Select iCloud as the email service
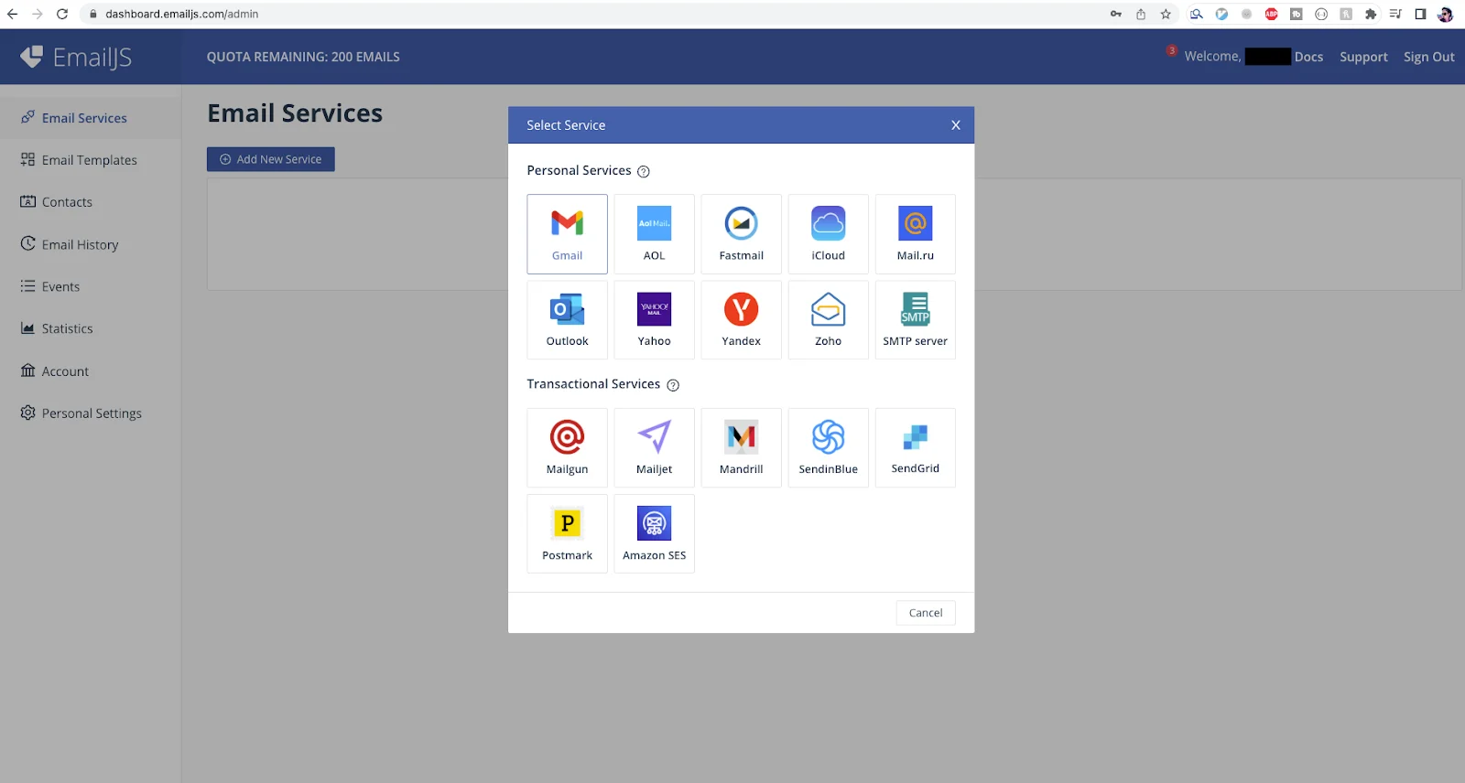This screenshot has width=1465, height=783. pyautogui.click(x=828, y=234)
